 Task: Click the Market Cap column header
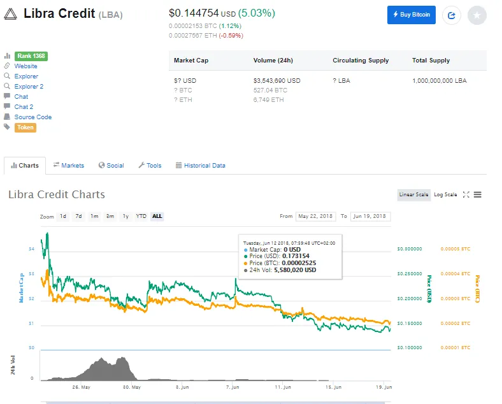pyautogui.click(x=191, y=61)
